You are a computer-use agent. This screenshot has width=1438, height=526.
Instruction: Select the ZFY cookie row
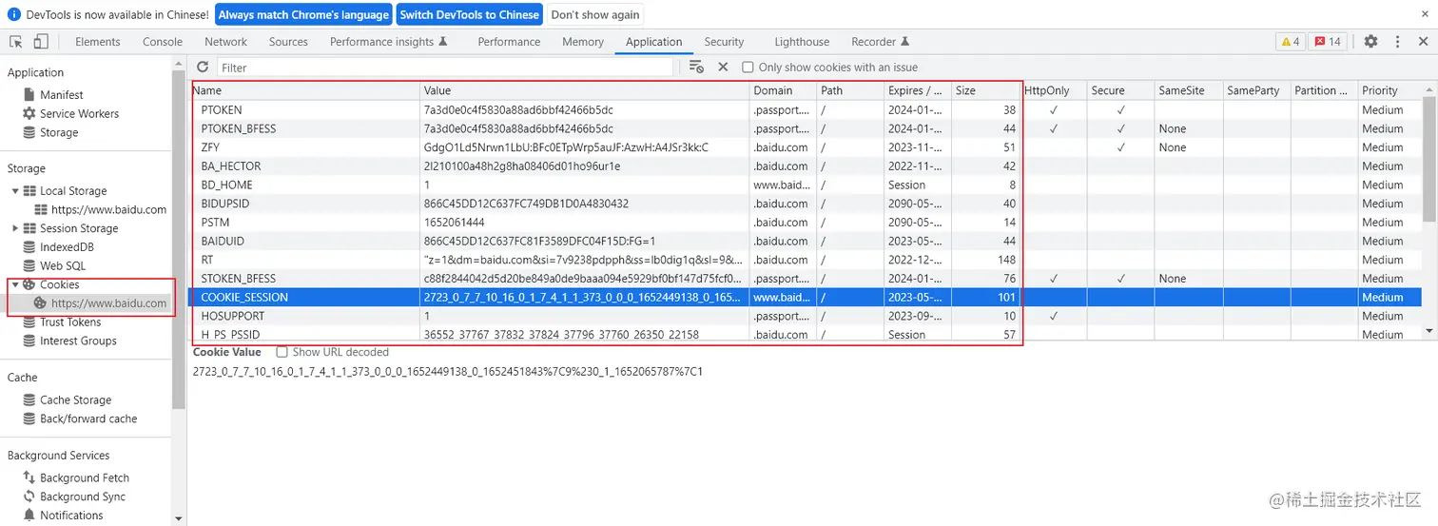click(806, 147)
